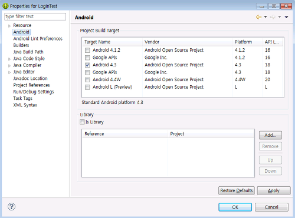295x218 pixels.
Task: Expand the Java Compiler node
Action: point(9,66)
